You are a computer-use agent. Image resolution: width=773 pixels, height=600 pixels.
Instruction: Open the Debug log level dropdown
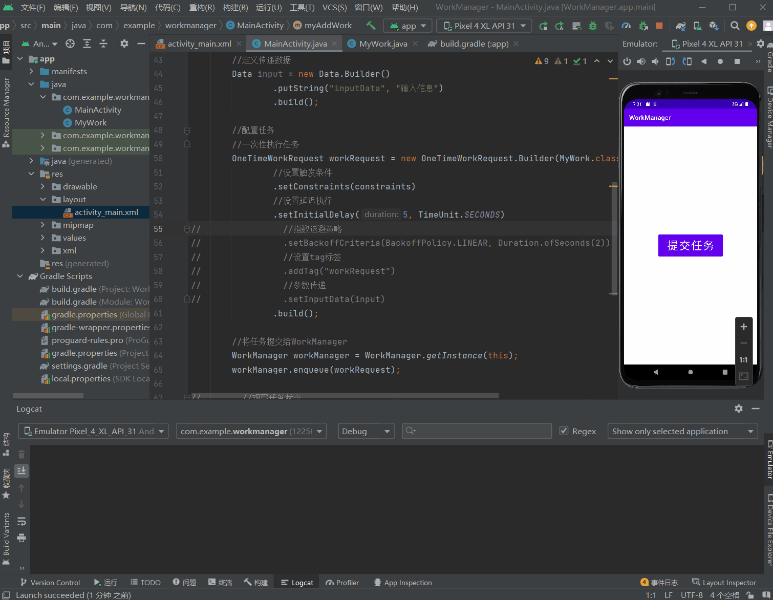click(366, 431)
